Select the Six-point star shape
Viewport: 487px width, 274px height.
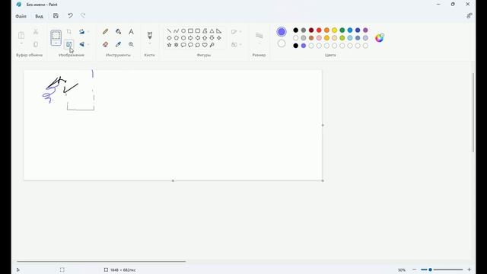point(176,45)
